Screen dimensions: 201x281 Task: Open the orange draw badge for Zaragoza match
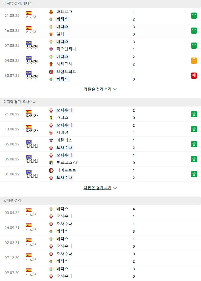pyautogui.click(x=194, y=61)
